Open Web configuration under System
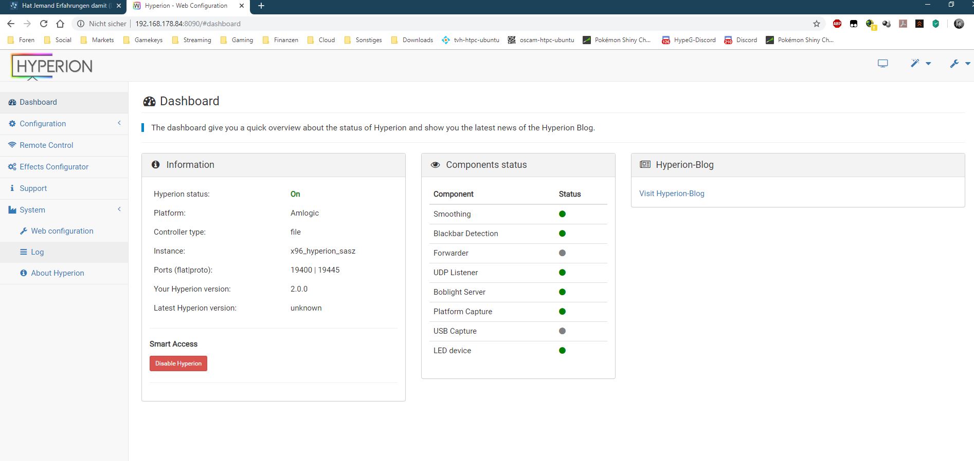This screenshot has height=461, width=974. click(64, 231)
